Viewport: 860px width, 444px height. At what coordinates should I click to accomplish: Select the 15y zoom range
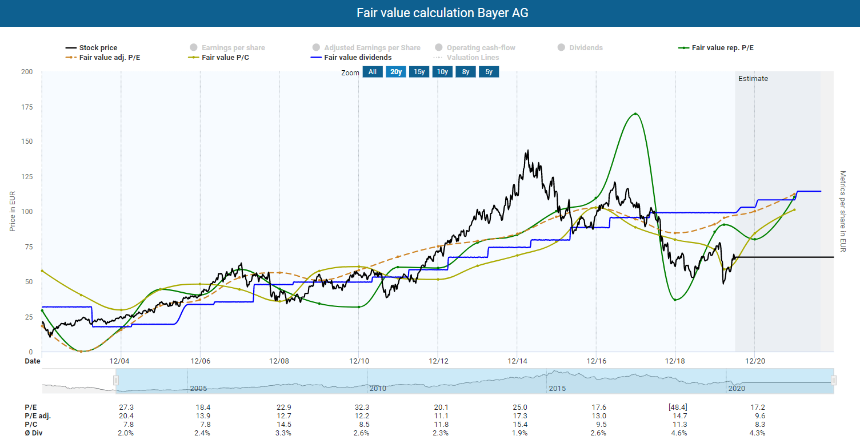[419, 72]
